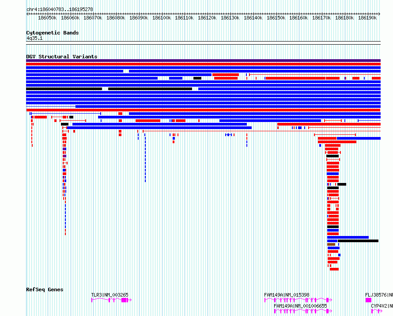Click the 186070k scale tick label
The image size is (393, 316).
(x=93, y=18)
